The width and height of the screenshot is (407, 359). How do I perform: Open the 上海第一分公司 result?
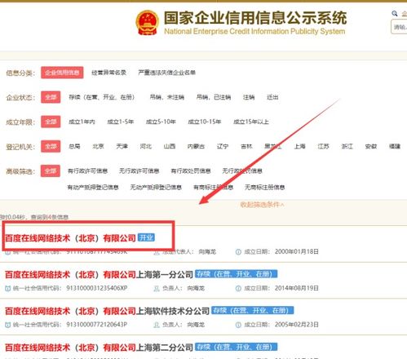click(99, 274)
